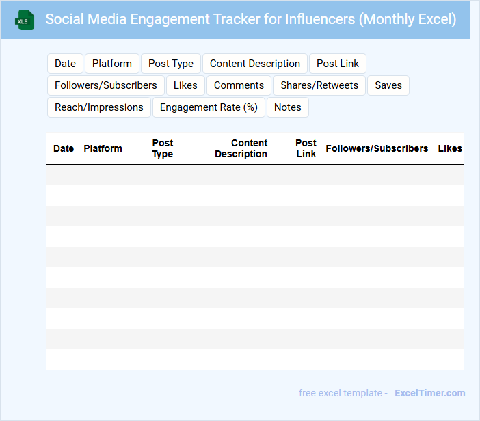The image size is (480, 421).
Task: Select the Saves tag button
Action: [388, 85]
